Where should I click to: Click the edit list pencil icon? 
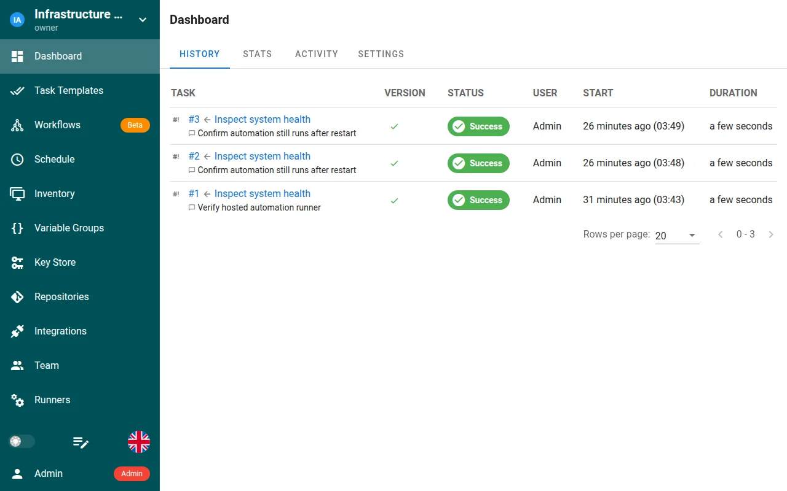[81, 442]
